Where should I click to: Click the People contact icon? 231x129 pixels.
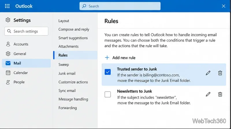tap(8, 82)
